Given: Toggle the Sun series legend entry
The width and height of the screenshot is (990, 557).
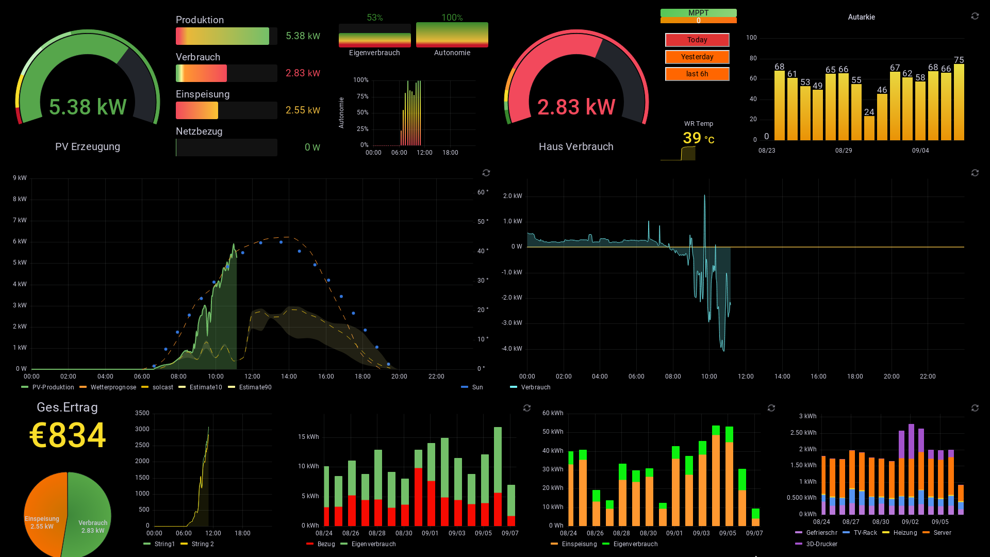Looking at the screenshot, I should point(477,387).
